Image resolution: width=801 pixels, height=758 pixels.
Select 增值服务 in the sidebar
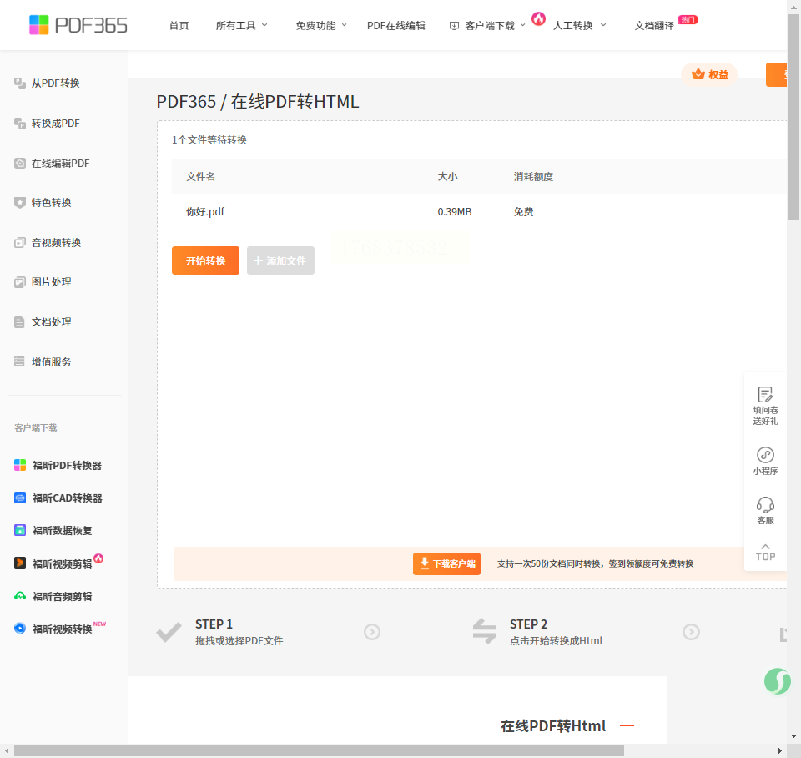(51, 361)
